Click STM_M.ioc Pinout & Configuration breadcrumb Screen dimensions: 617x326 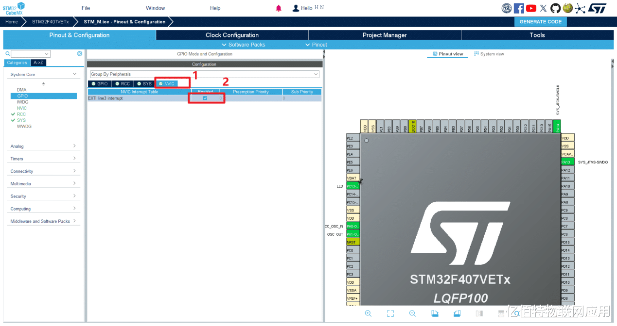click(124, 22)
